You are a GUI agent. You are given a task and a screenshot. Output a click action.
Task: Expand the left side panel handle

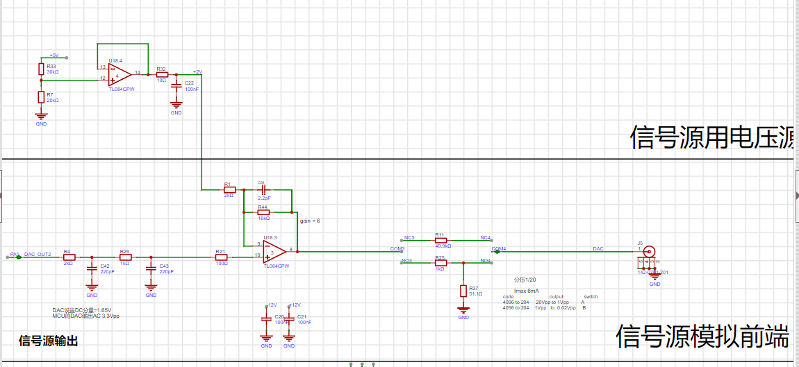point(1,195)
